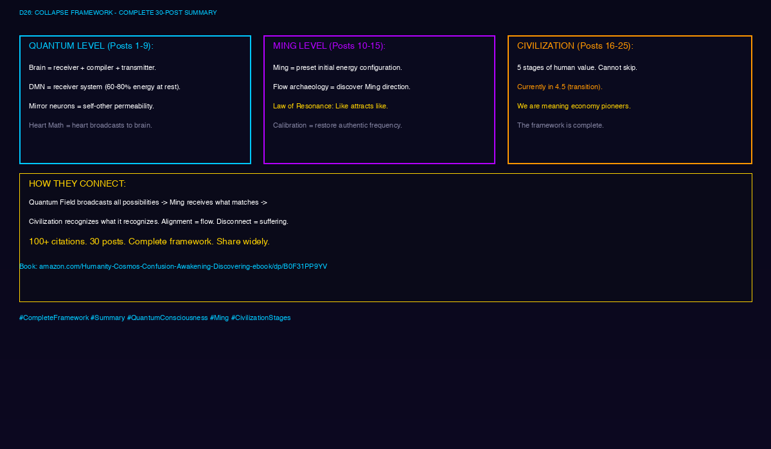Select the CIVILIZATION (Posts 16-25) heading
The width and height of the screenshot is (771, 449).
click(x=575, y=46)
